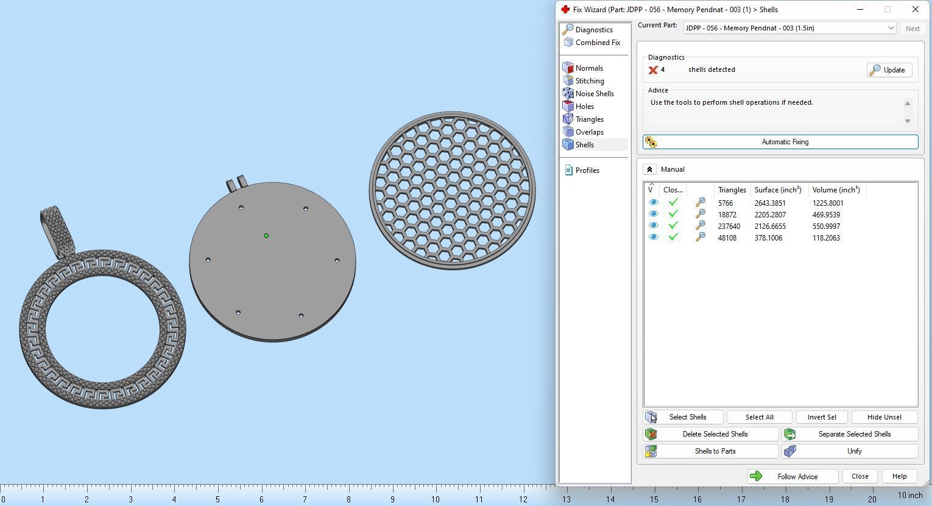Select the row with volume 550.9997
This screenshot has height=506, width=932.
(780, 227)
